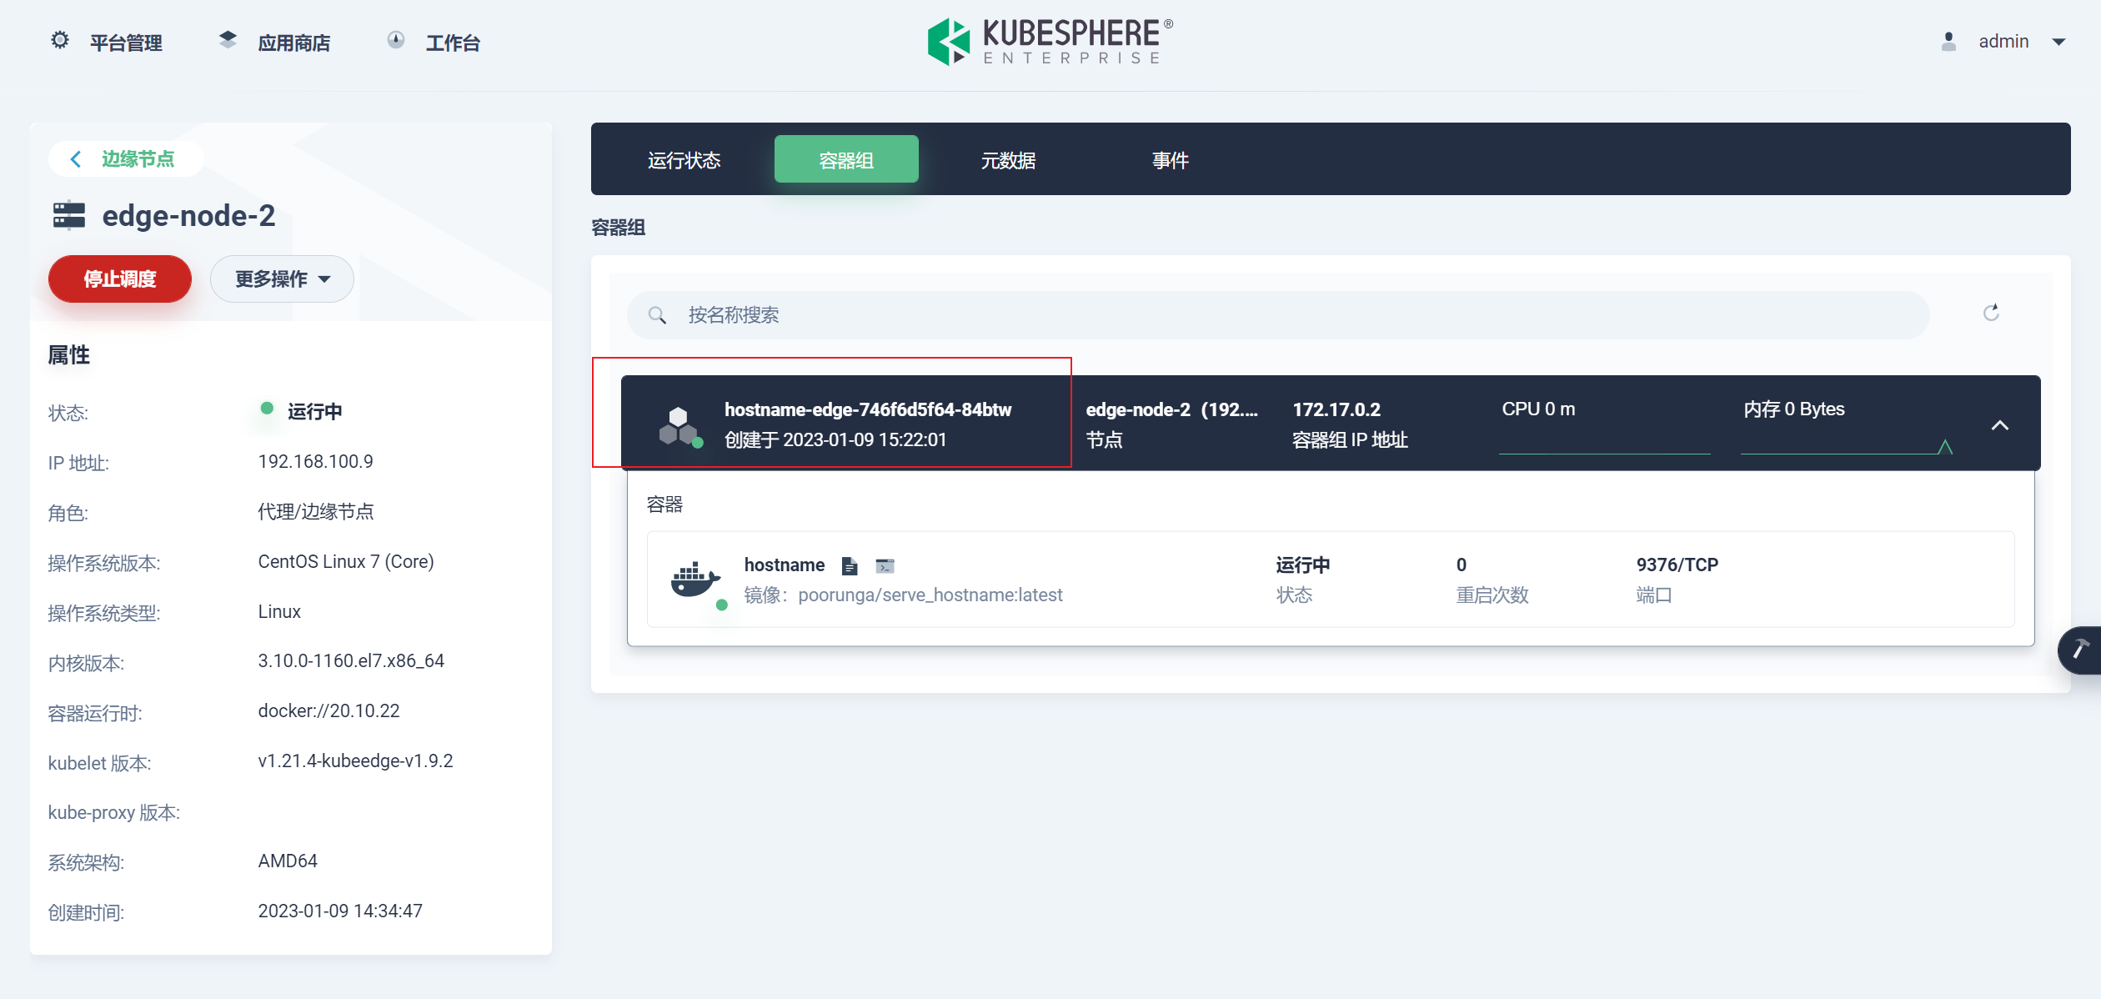Image resolution: width=2101 pixels, height=999 pixels.
Task: Click the memory usage sparkline chart
Action: 1843,450
